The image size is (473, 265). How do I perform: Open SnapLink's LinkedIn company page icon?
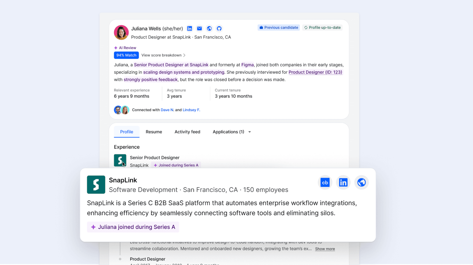click(x=343, y=183)
